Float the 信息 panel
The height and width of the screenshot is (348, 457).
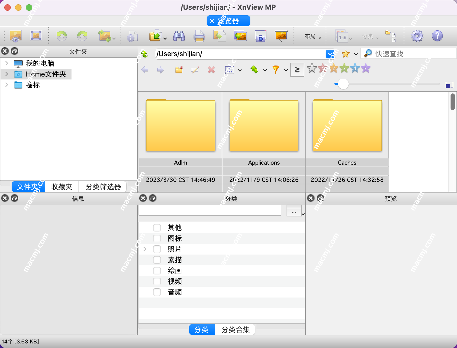[15, 198]
